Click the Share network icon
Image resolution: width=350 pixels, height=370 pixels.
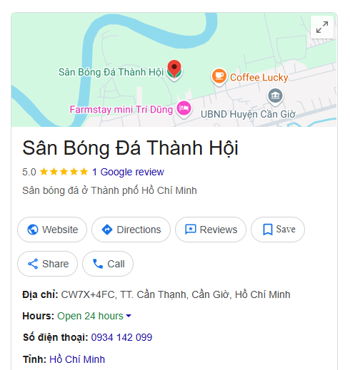33,264
